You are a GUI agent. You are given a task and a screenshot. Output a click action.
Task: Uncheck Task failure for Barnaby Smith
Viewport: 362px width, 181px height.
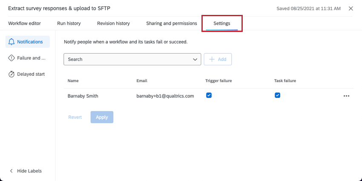pos(277,95)
